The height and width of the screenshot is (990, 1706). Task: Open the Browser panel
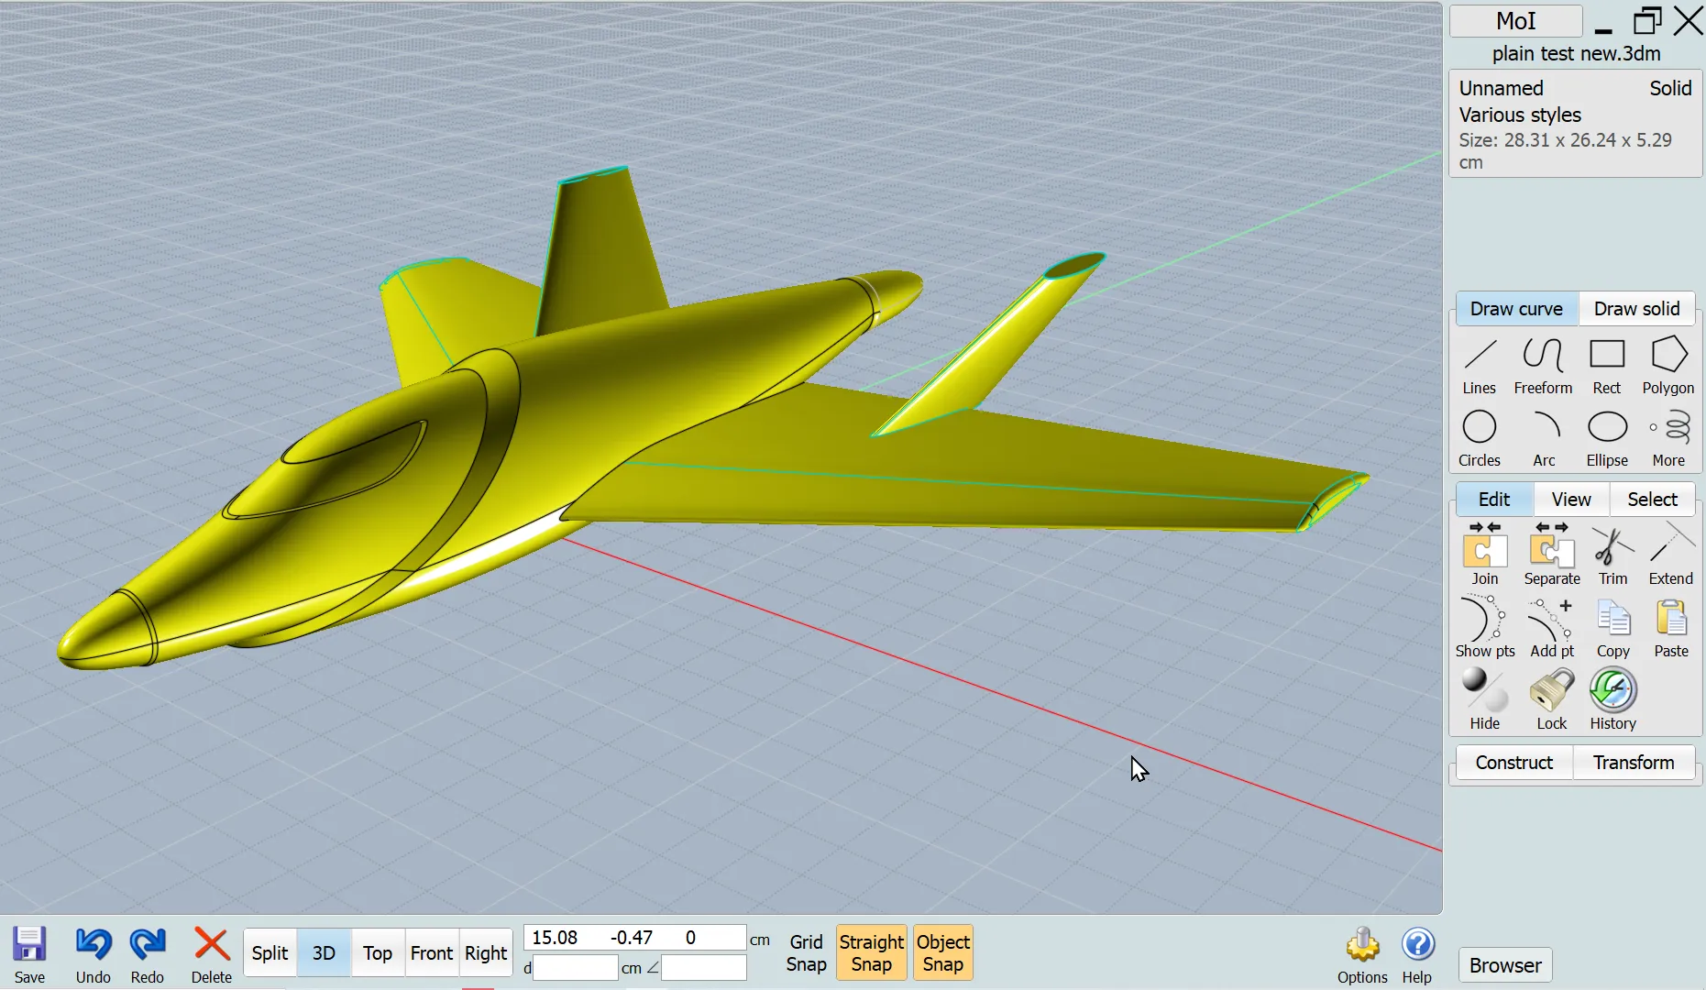click(1504, 965)
